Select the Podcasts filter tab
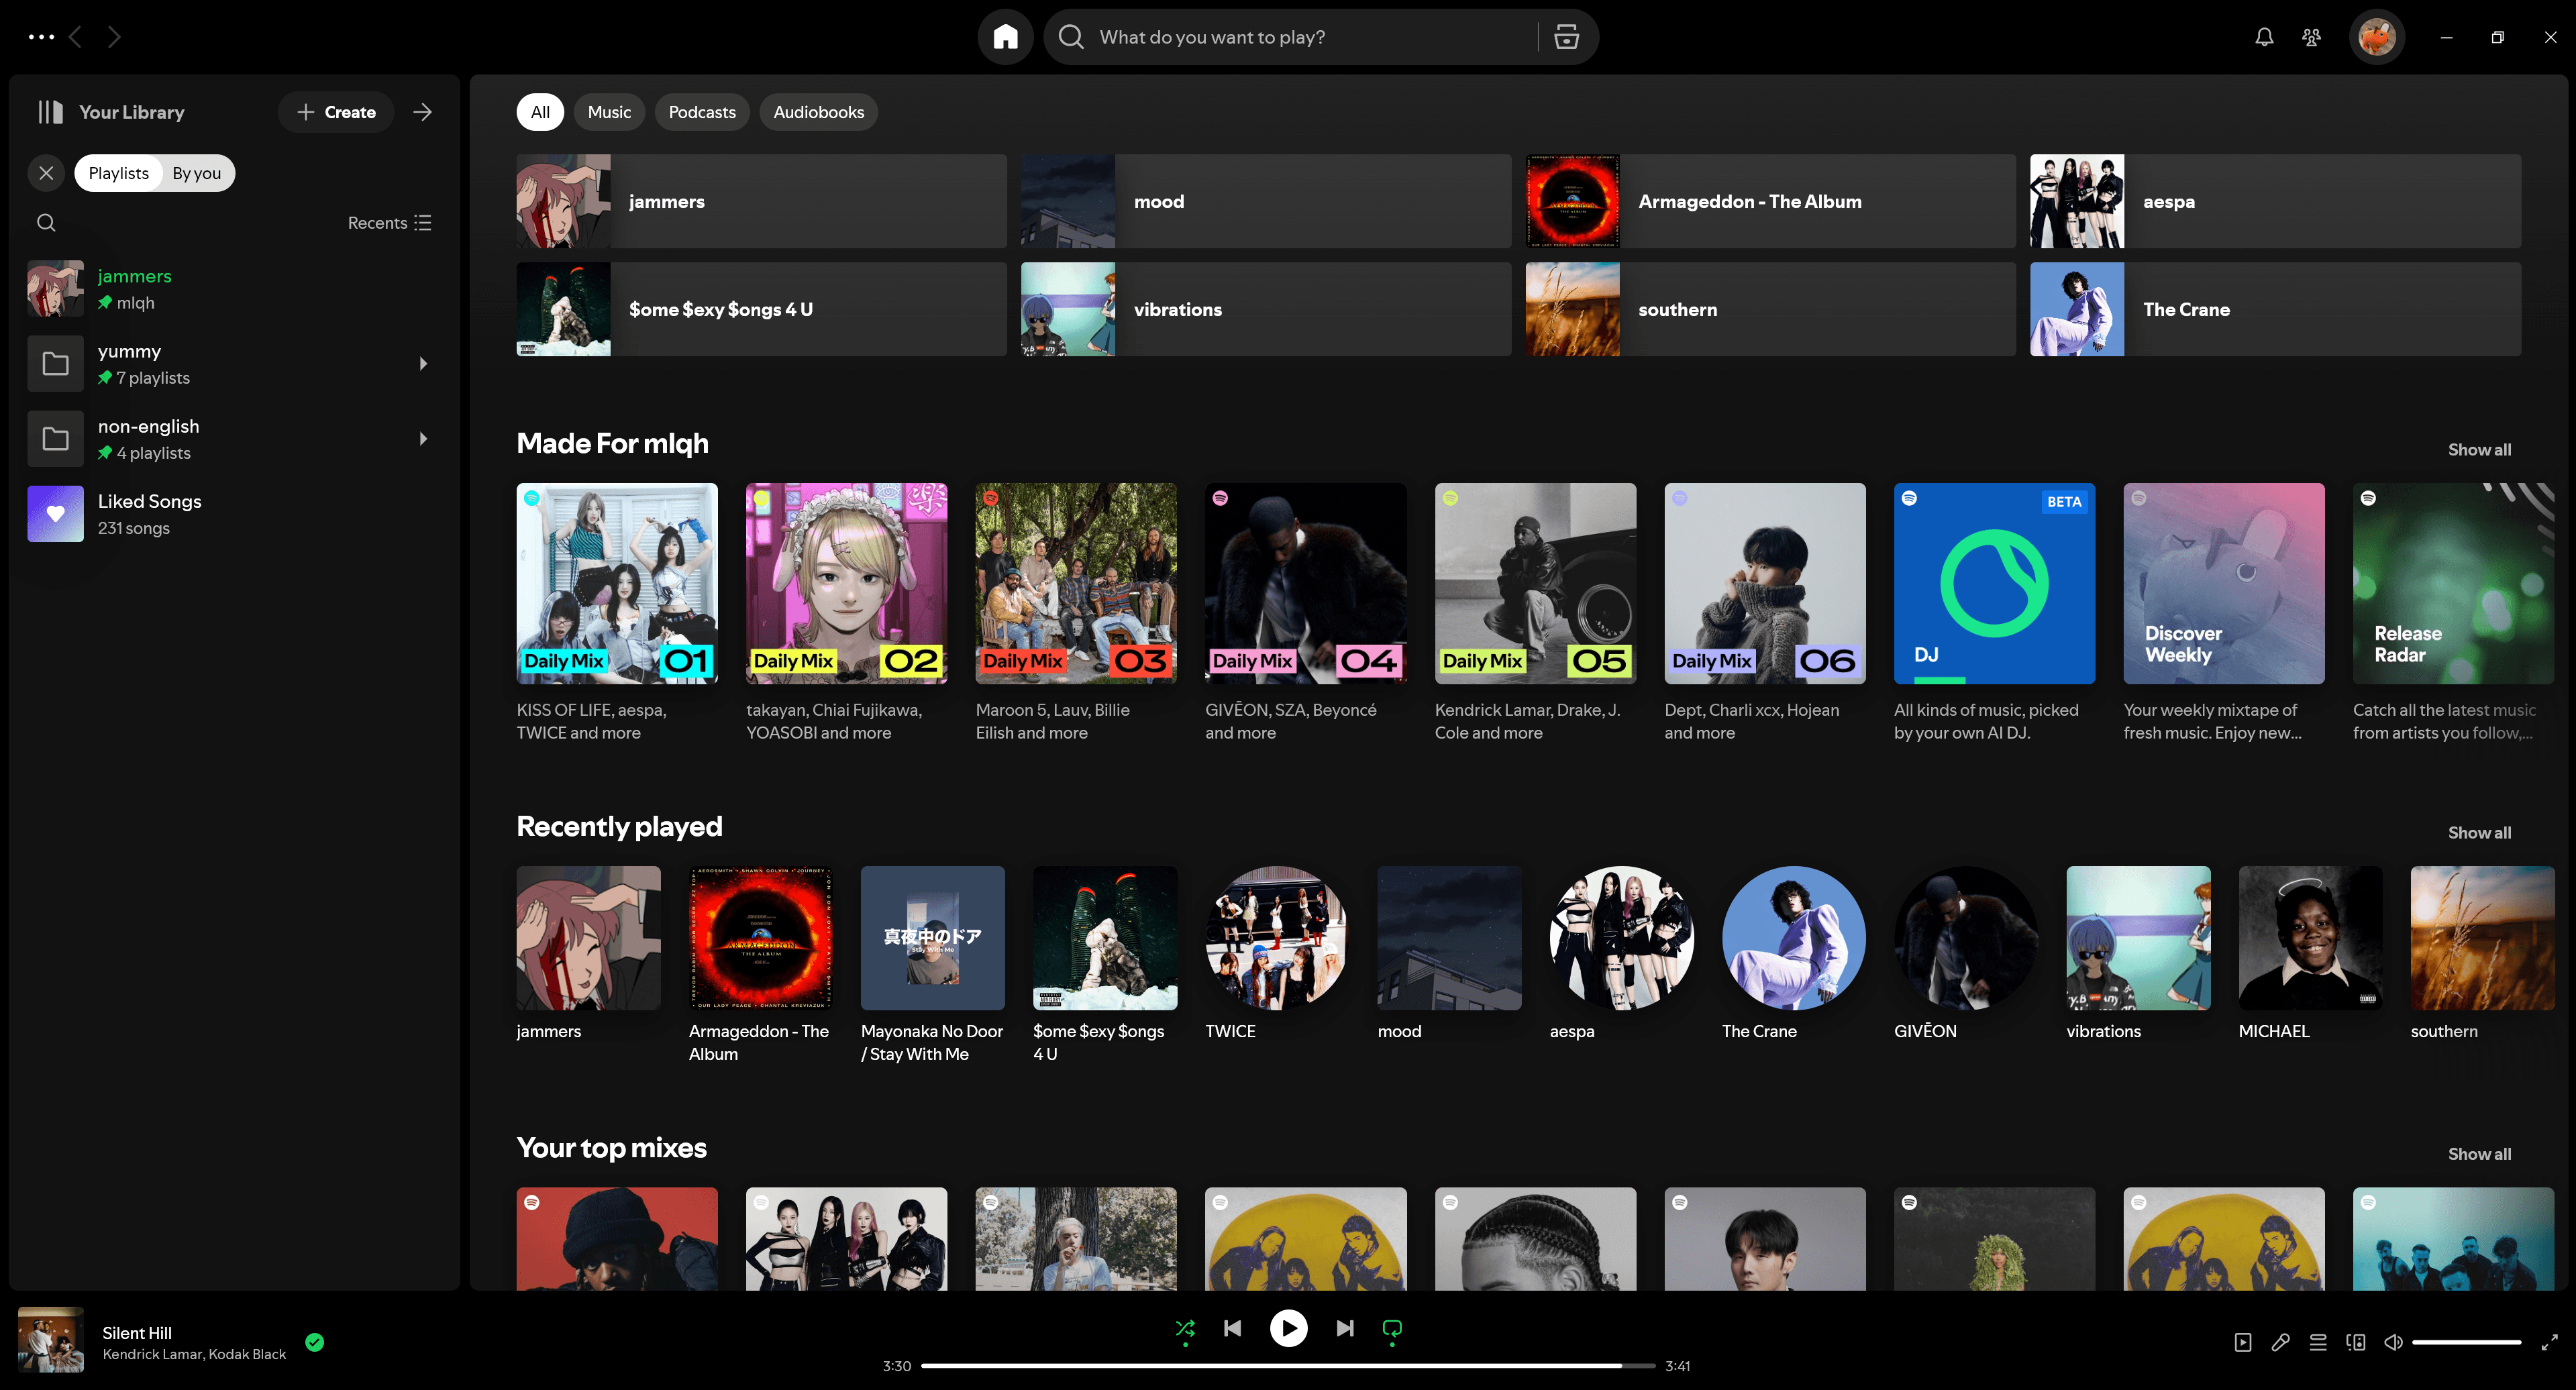The image size is (2576, 1390). [702, 112]
